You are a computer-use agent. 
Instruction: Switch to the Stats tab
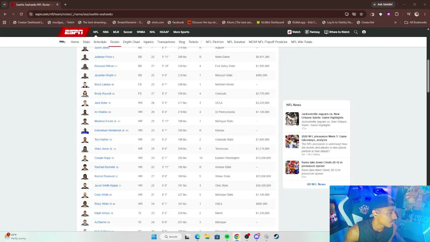point(86,42)
